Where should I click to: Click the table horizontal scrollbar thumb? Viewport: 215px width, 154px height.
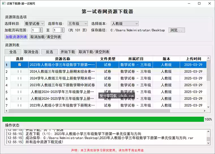(89, 111)
